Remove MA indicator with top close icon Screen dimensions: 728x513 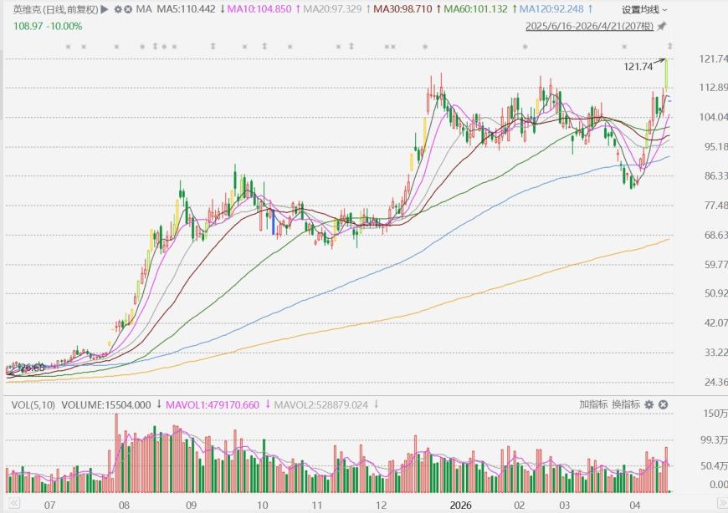click(127, 9)
